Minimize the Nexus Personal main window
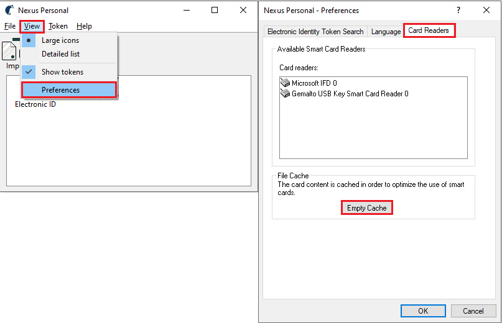The width and height of the screenshot is (502, 323). point(186,10)
